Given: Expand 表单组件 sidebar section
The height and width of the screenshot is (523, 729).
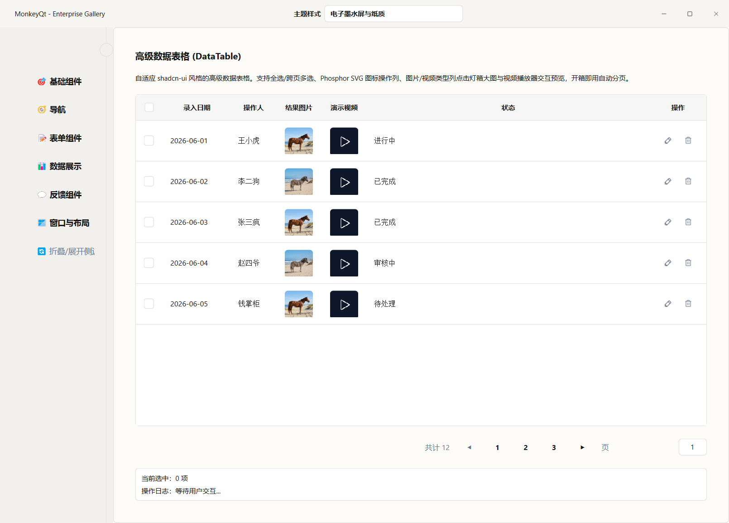Looking at the screenshot, I should [59, 138].
